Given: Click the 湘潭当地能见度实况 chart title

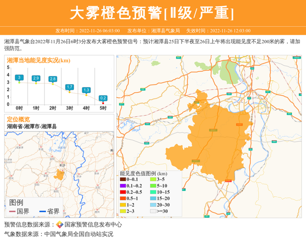Looking at the screenshot, I should (38, 60).
